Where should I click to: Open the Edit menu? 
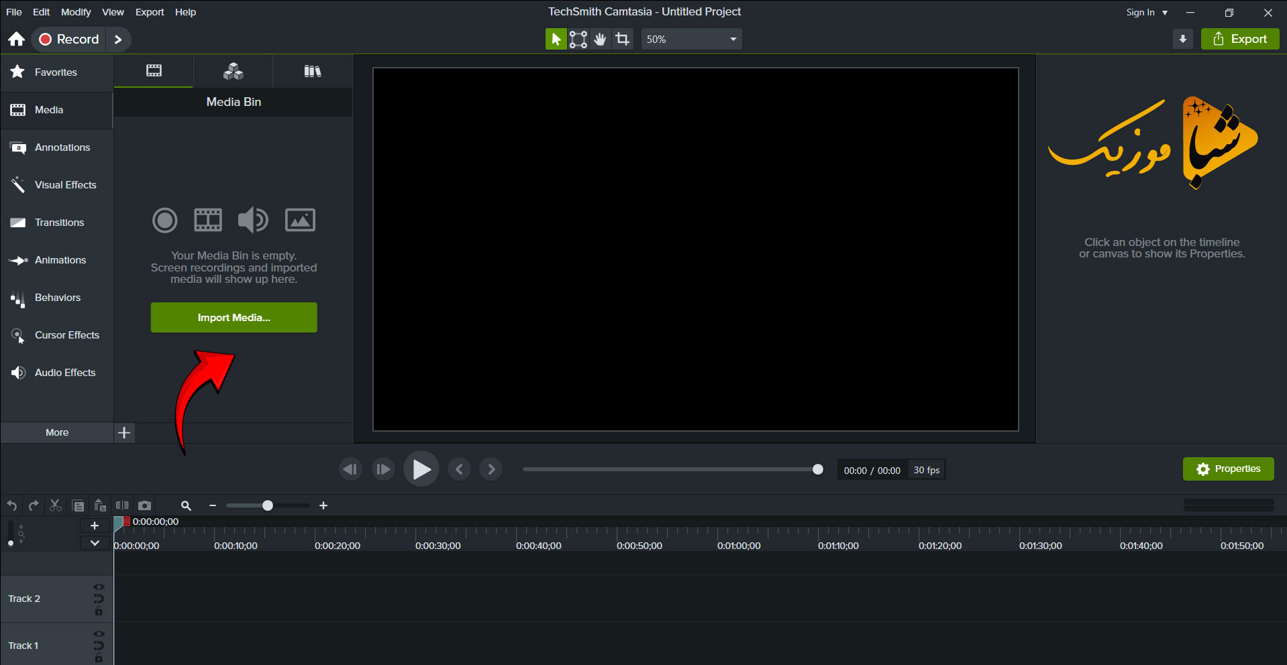42,12
